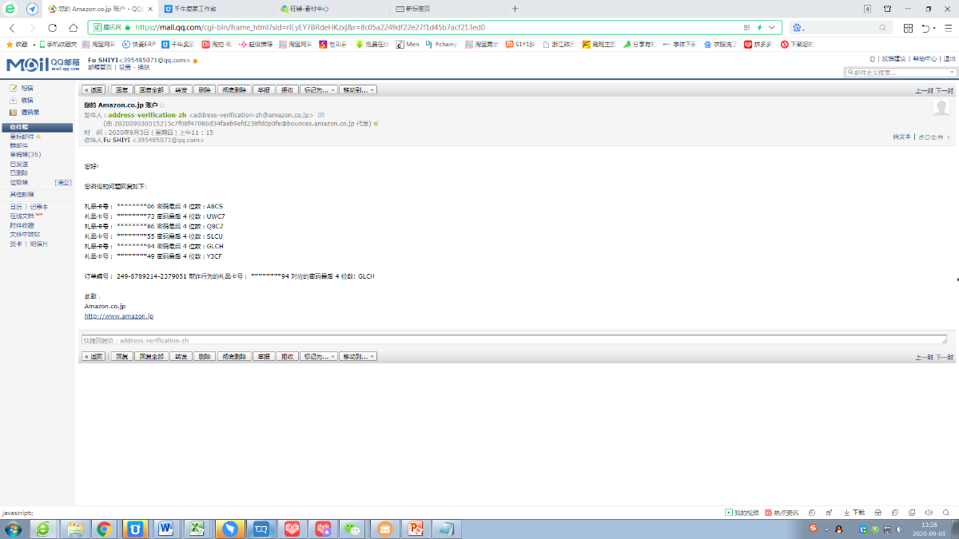Screen dimensions: 959x539
Task: Open http://www.amazon.jp link
Action: click(x=119, y=316)
